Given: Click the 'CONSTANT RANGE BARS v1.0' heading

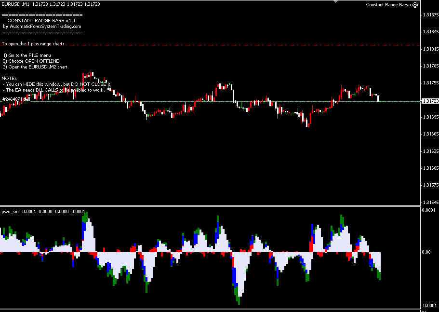Looking at the screenshot, I should (41, 20).
